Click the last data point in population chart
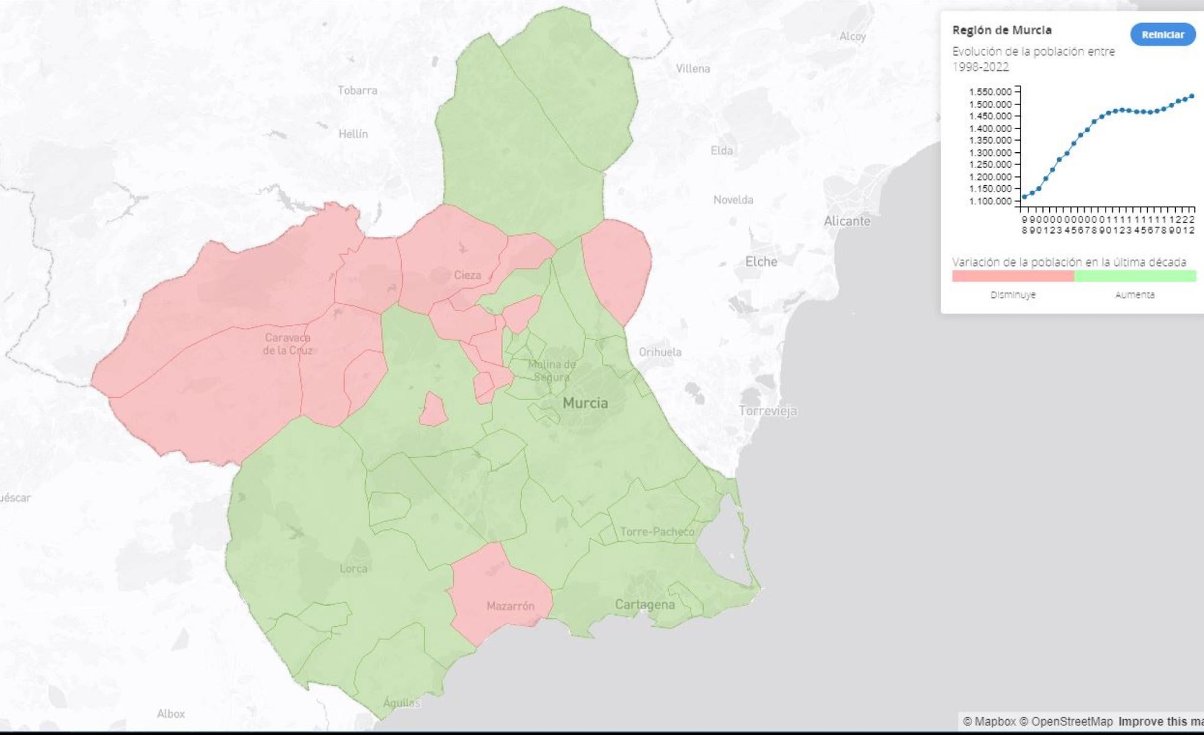 pos(1192,96)
